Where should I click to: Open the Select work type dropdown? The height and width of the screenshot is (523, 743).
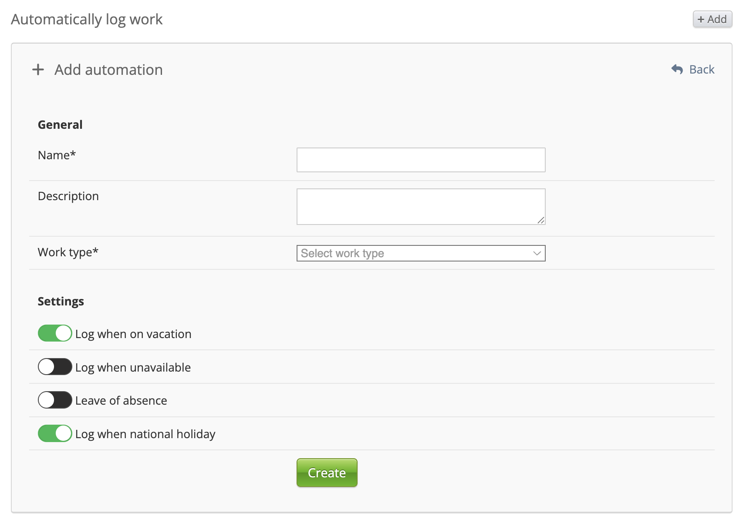coord(420,253)
